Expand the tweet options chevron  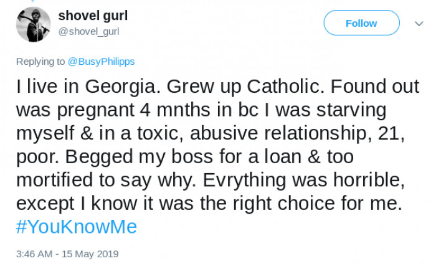tap(419, 24)
